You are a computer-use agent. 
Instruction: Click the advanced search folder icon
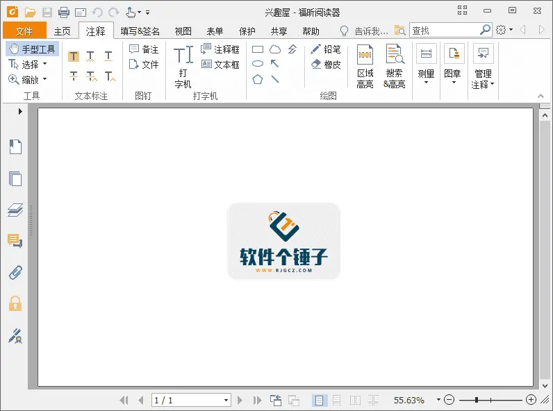[399, 31]
